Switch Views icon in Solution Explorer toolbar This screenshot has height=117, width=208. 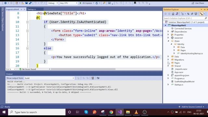177,14
